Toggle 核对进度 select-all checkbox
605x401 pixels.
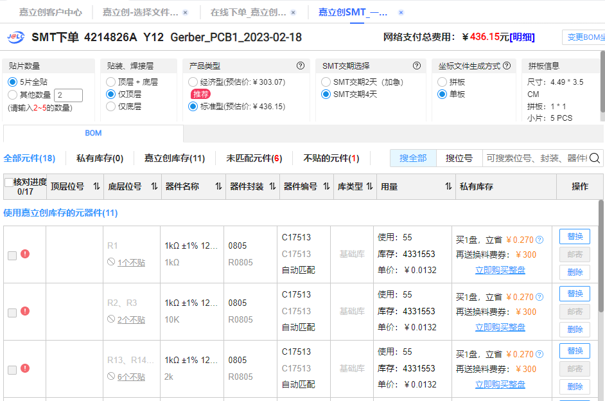click(x=9, y=182)
